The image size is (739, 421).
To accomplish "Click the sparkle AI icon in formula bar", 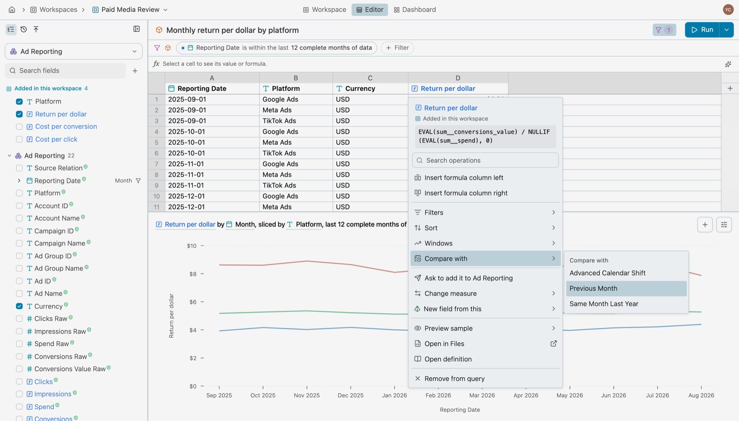I will point(728,64).
